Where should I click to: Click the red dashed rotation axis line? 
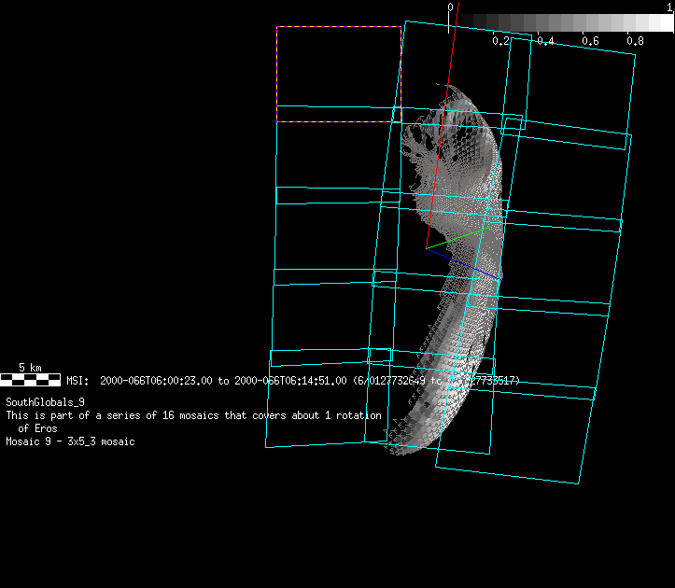coord(442,140)
